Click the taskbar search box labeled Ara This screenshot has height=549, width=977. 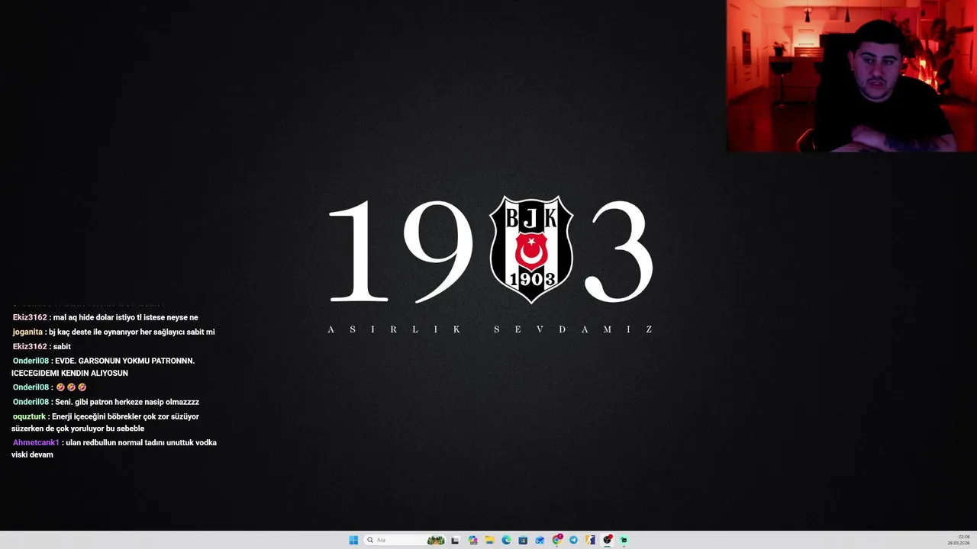[405, 540]
